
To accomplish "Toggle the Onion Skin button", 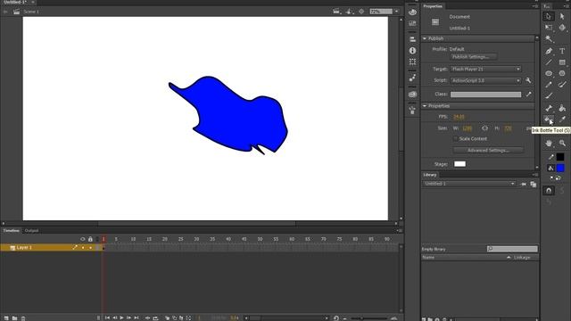I will coord(167,318).
